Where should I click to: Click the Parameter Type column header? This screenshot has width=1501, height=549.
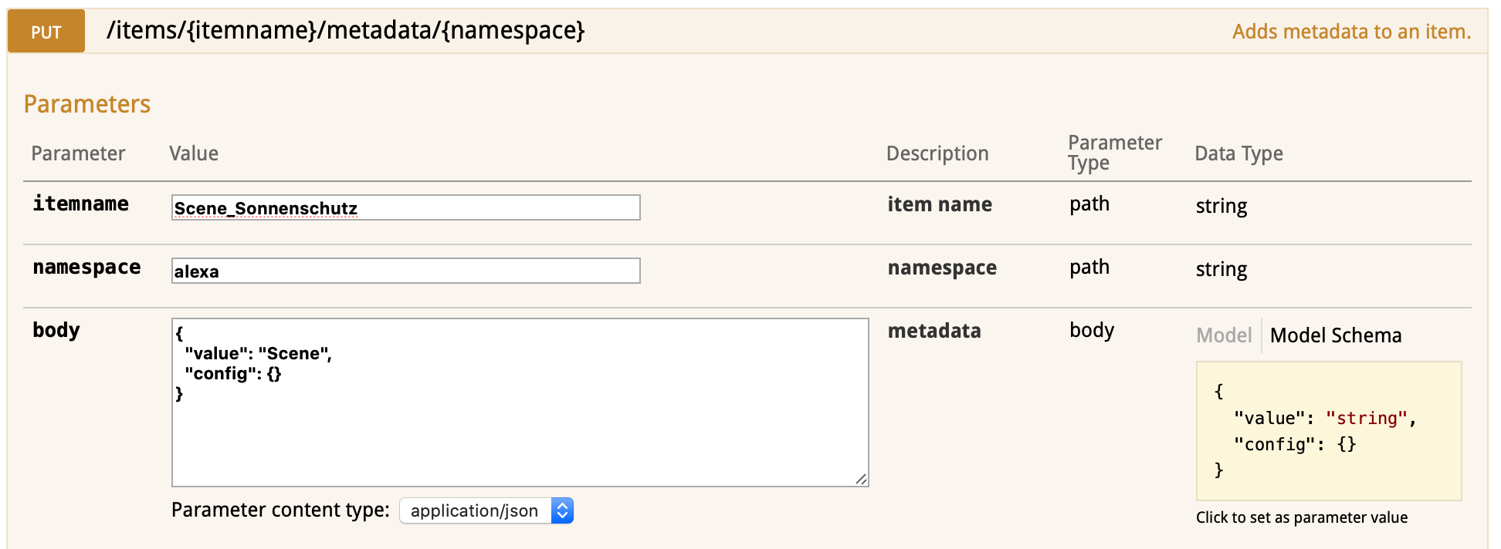click(1114, 153)
